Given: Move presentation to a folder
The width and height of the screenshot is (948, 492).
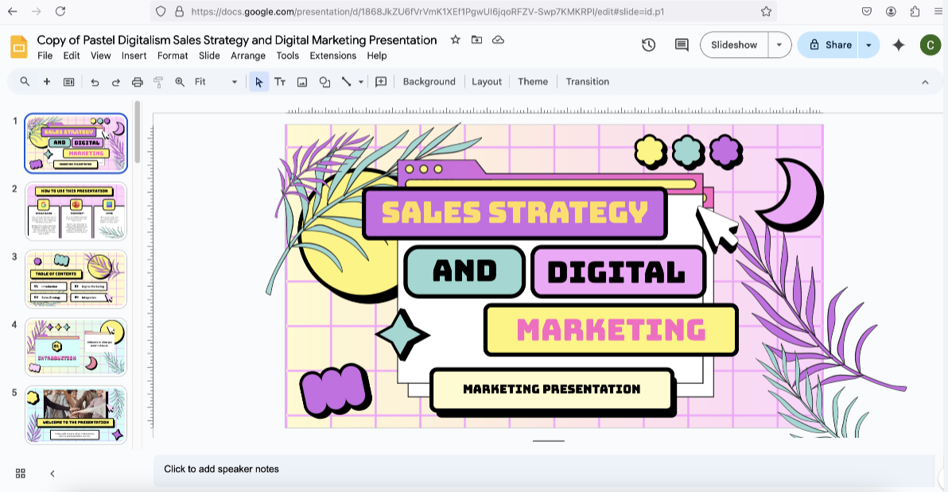Looking at the screenshot, I should point(476,40).
